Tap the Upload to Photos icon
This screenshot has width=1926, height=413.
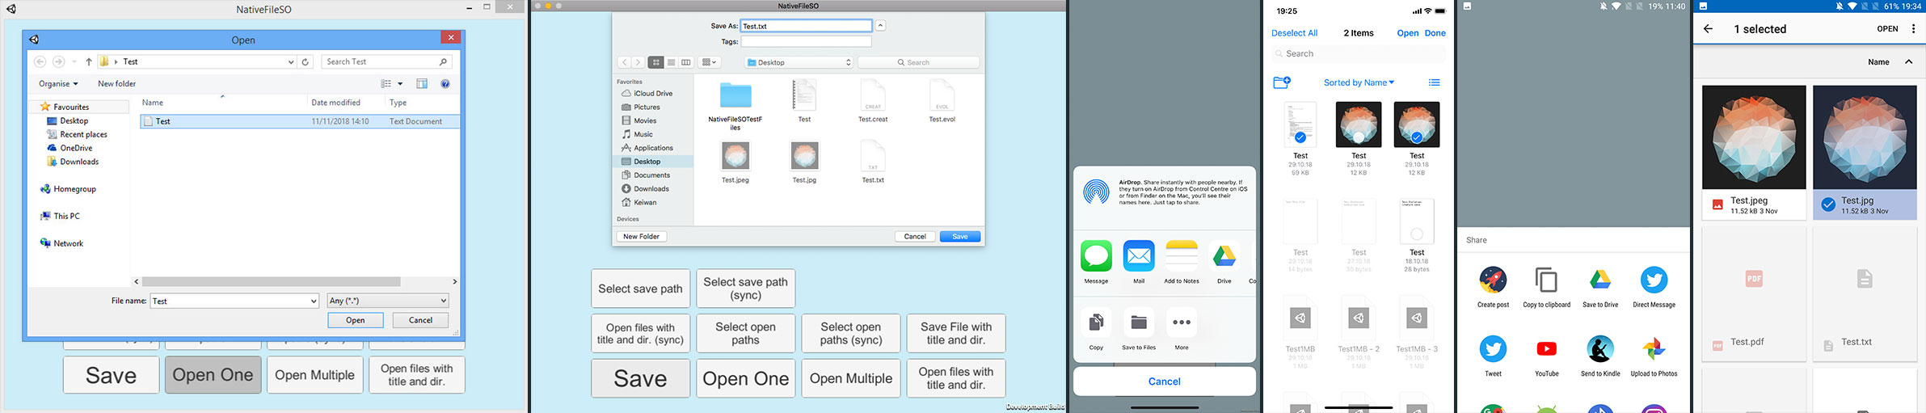pos(1654,349)
